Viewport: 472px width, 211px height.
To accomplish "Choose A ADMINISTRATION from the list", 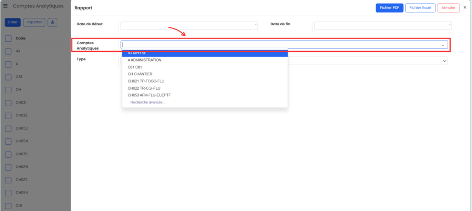I will coord(145,60).
